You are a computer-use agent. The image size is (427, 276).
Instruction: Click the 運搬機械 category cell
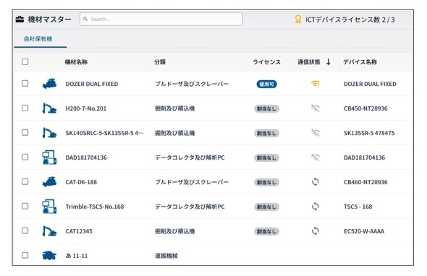pos(166,256)
